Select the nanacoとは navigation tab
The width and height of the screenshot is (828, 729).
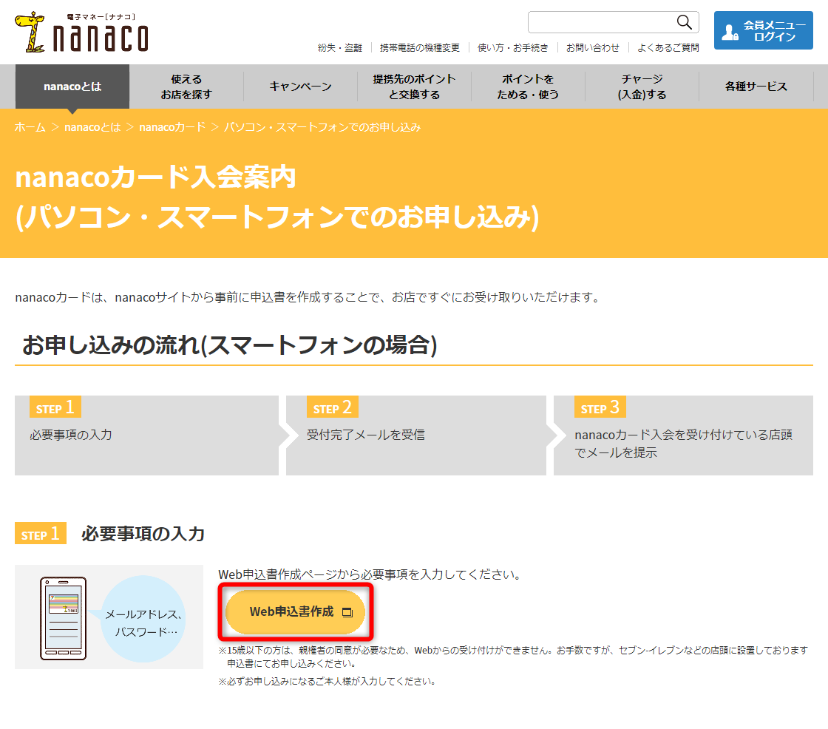(72, 87)
